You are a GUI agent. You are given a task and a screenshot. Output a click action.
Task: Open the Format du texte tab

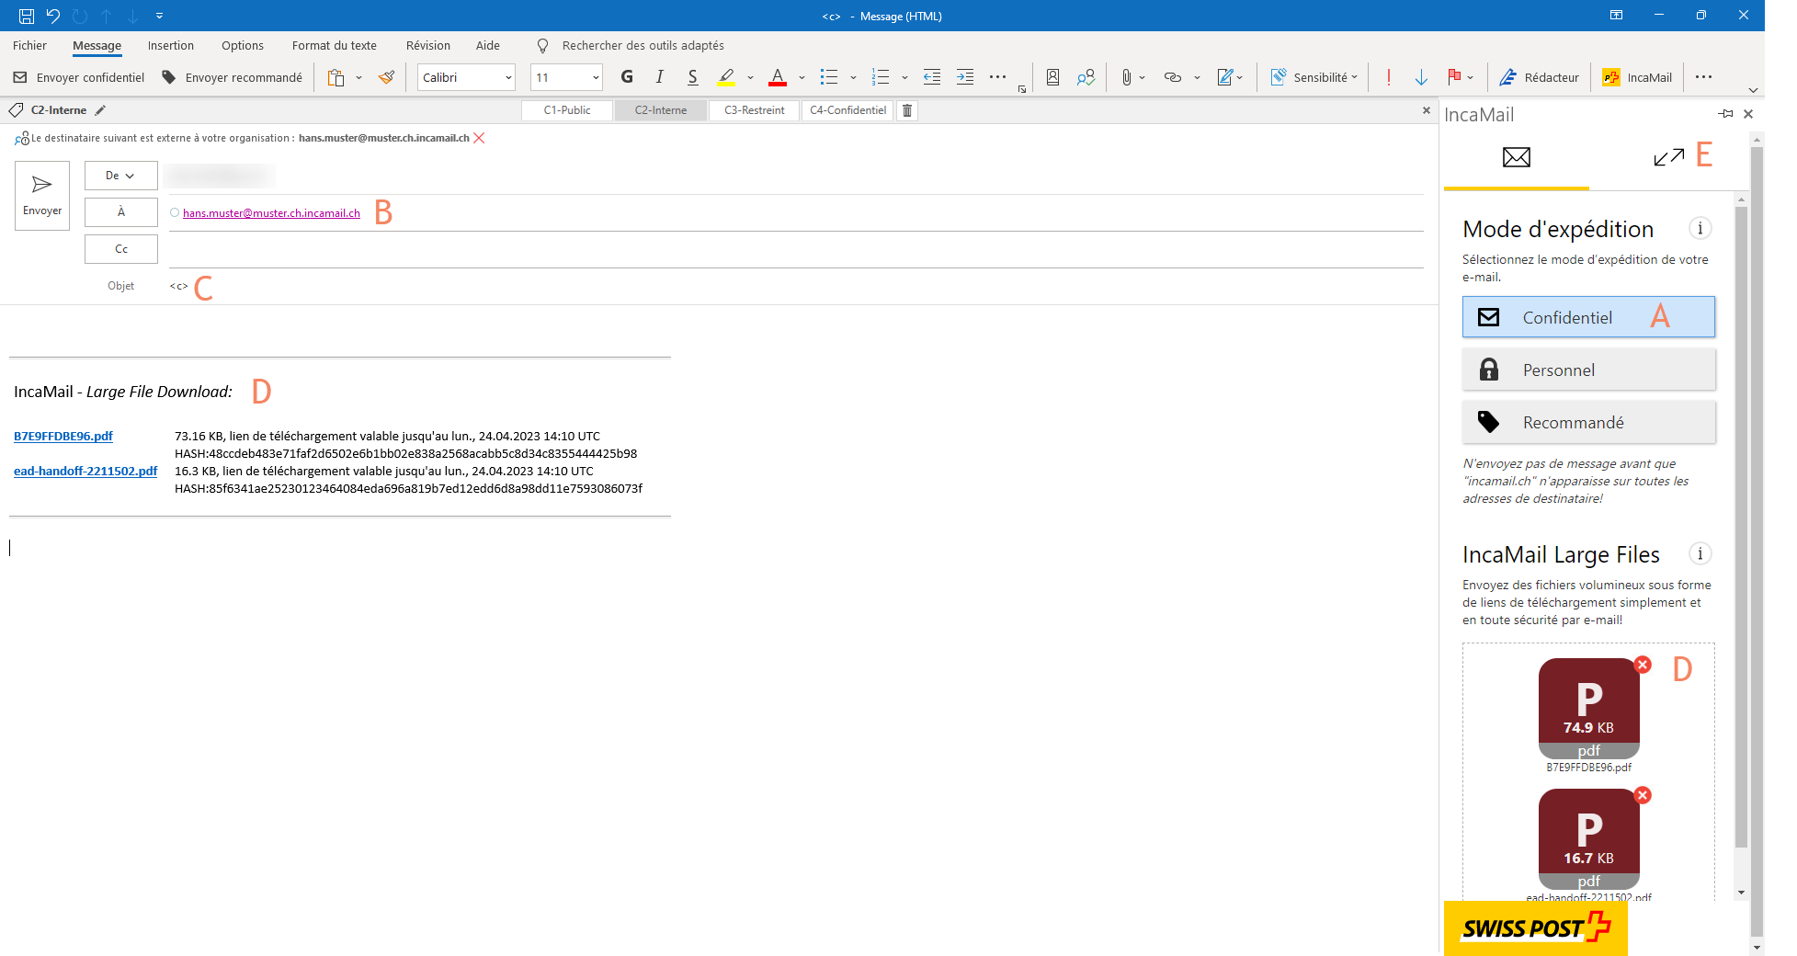[x=334, y=46]
